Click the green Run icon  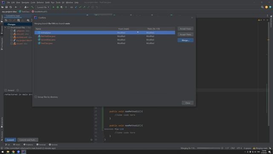click(x=53, y=7)
